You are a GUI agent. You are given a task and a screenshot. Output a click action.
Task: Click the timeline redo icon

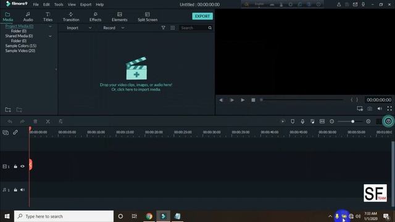pyautogui.click(x=22, y=121)
